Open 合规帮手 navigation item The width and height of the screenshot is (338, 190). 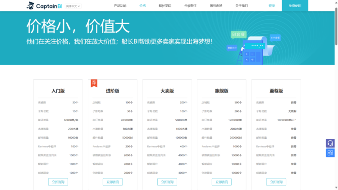coord(191,6)
